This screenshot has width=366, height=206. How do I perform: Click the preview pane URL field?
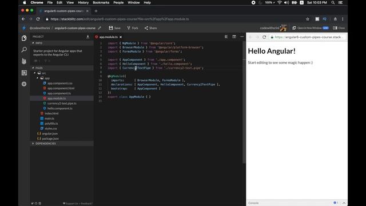(308, 37)
